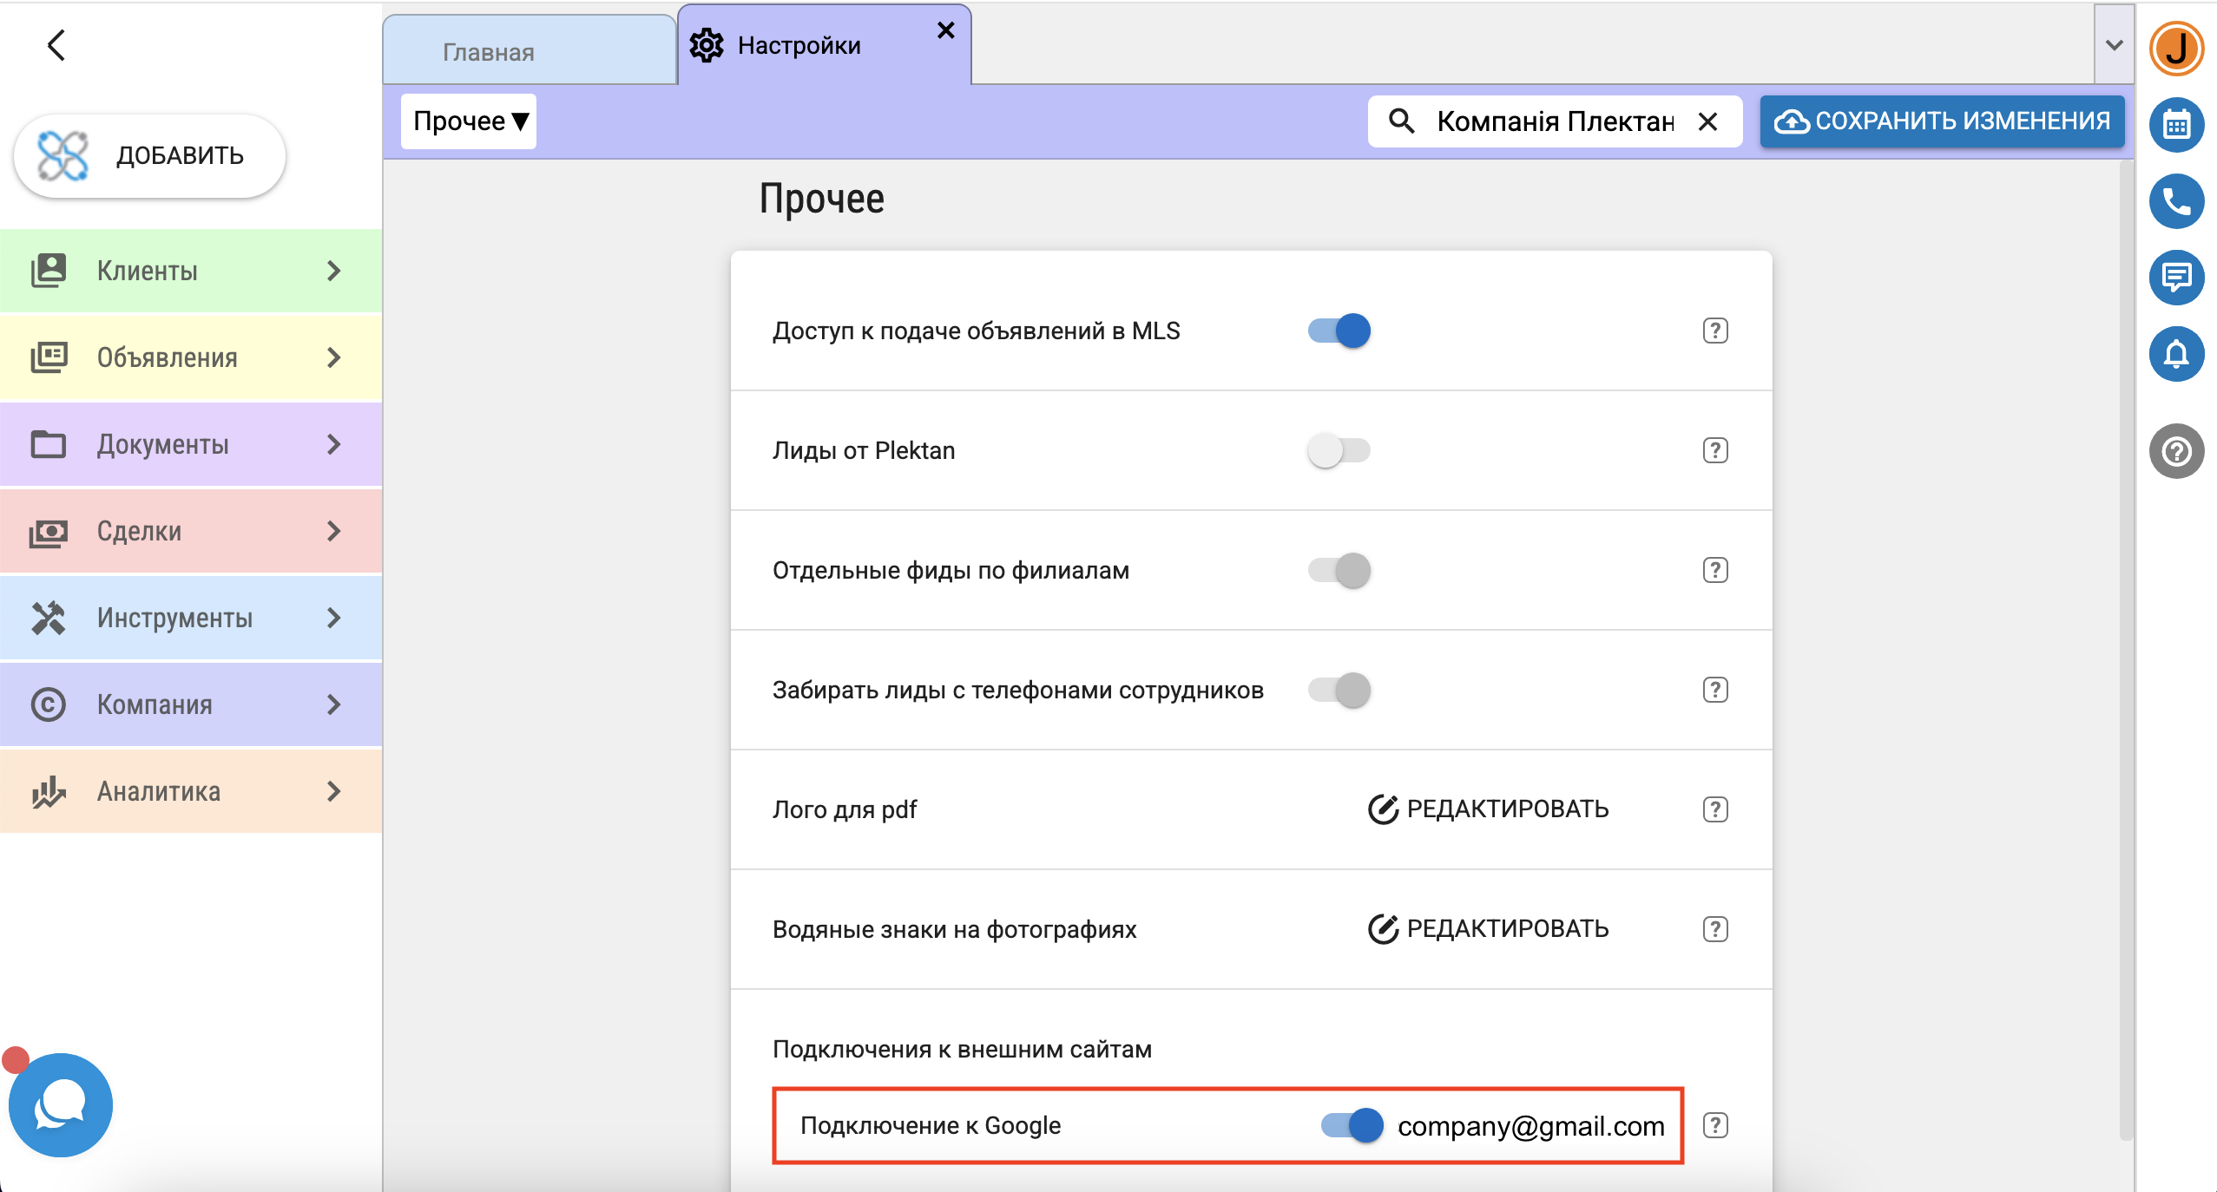
Task: Expand the tabs list dropdown arrow
Action: pyautogui.click(x=2114, y=45)
